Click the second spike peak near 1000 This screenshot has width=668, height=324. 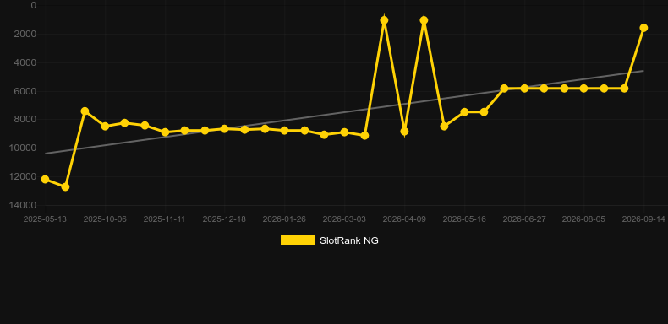[x=424, y=20]
